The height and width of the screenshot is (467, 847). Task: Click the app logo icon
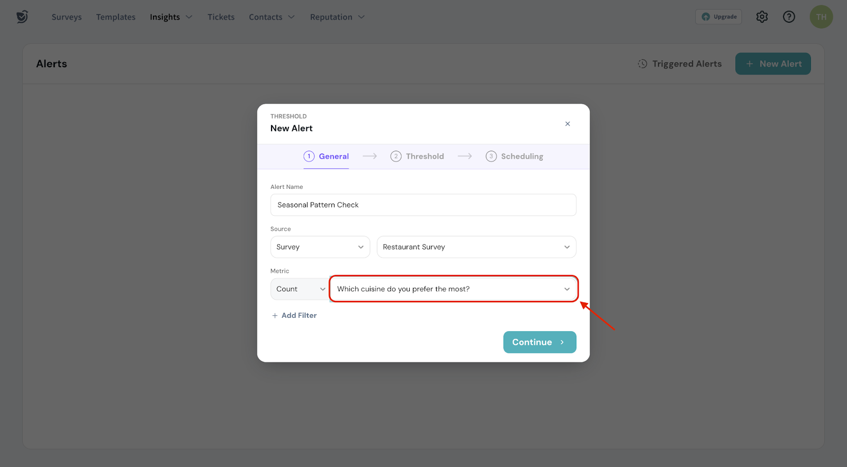pos(22,17)
